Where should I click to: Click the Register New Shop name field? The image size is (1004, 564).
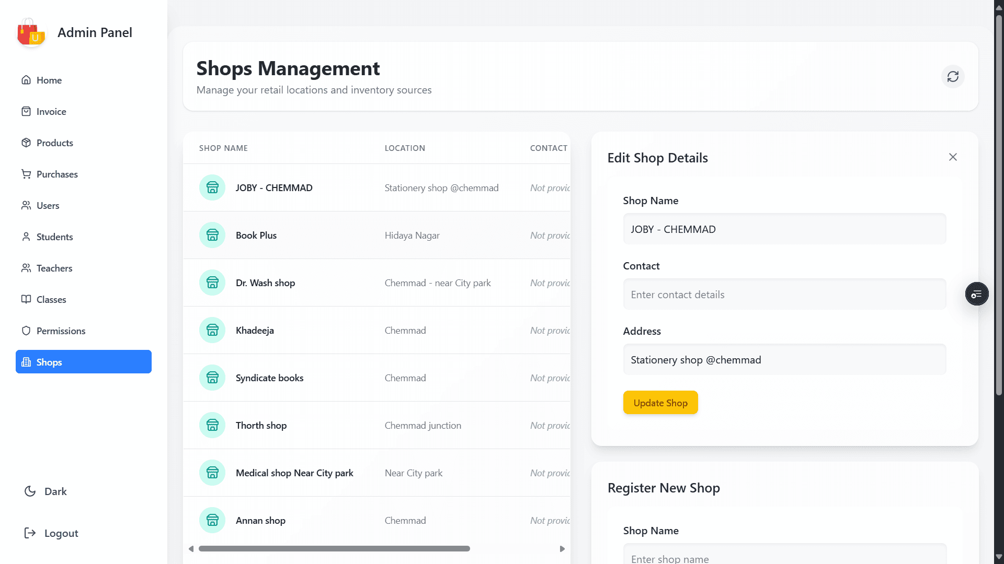(x=784, y=555)
